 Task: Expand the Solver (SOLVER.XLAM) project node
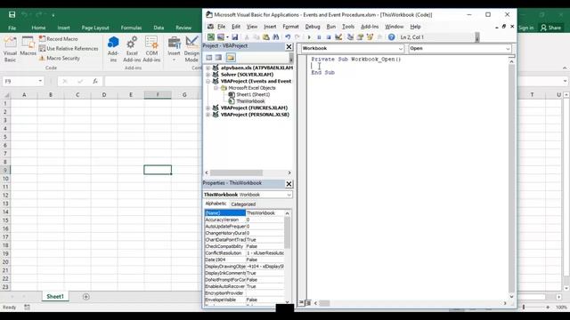(x=208, y=75)
